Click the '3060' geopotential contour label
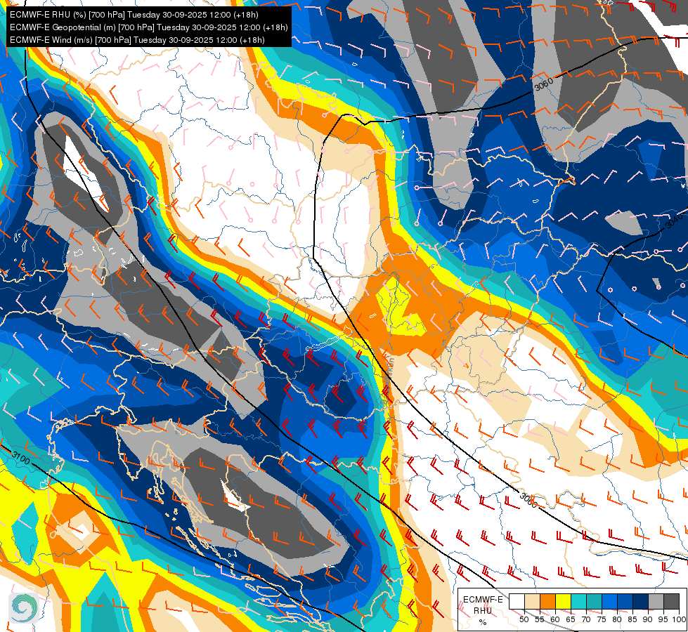 point(544,84)
